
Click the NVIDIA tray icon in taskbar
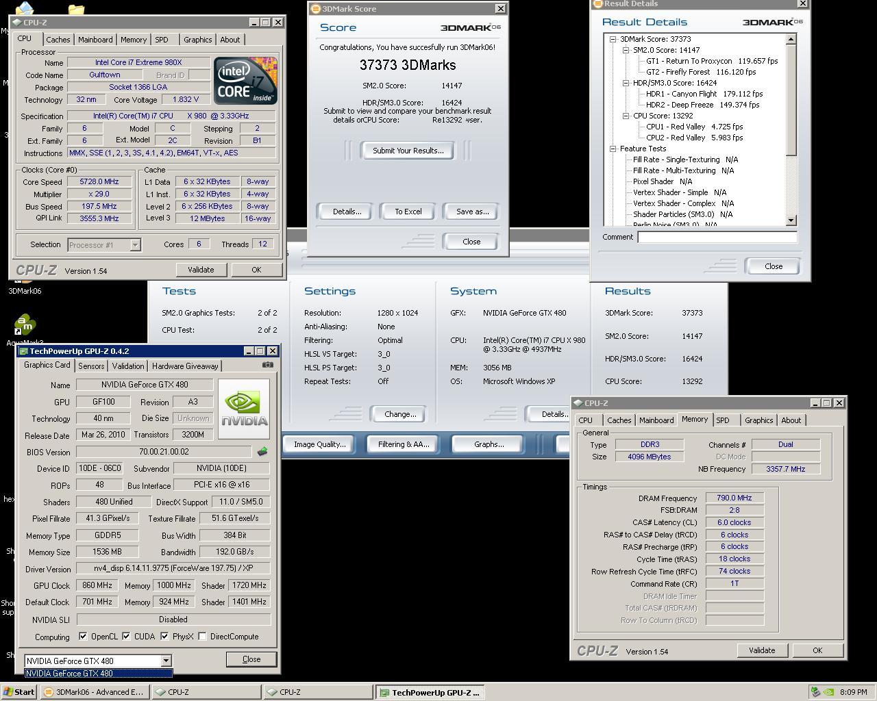(828, 692)
